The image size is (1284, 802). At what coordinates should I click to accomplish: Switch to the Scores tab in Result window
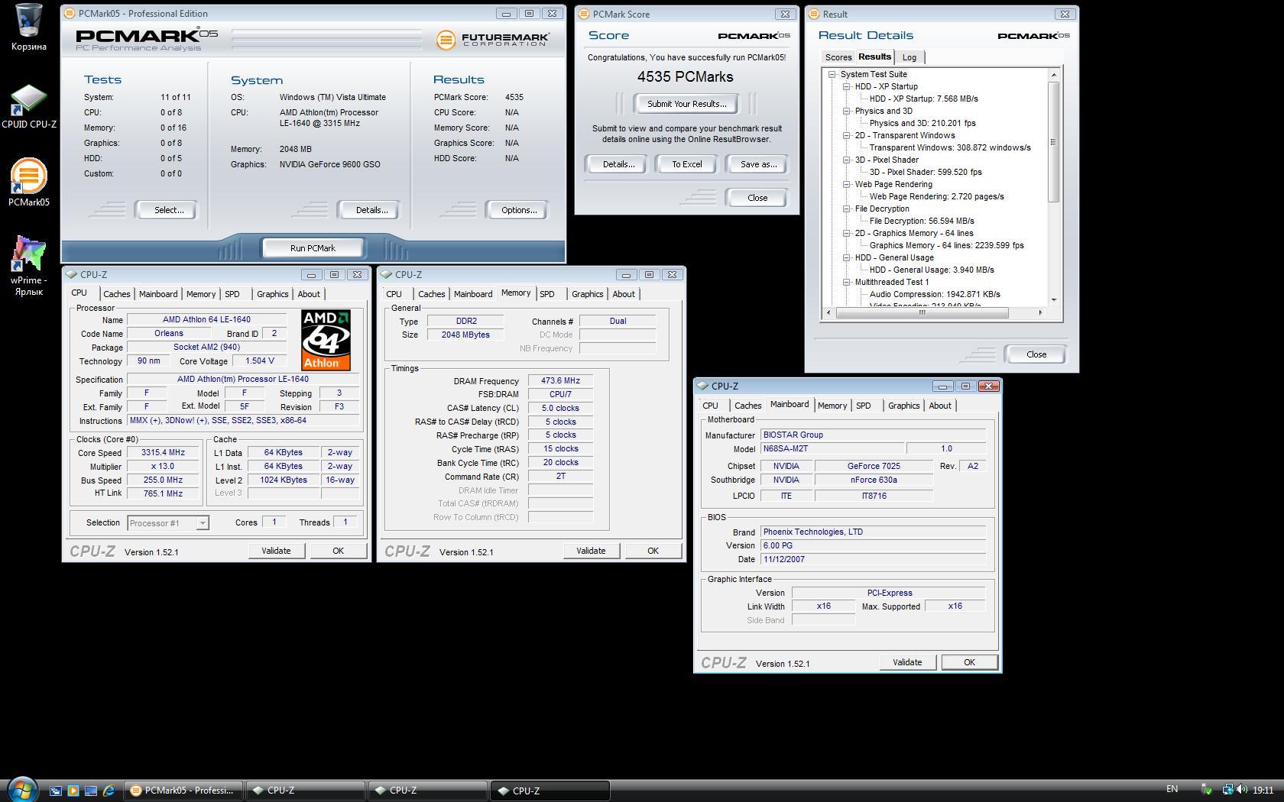[838, 57]
